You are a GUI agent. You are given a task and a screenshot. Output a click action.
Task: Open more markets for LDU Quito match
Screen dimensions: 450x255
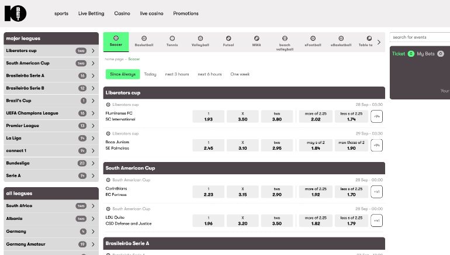376,220
